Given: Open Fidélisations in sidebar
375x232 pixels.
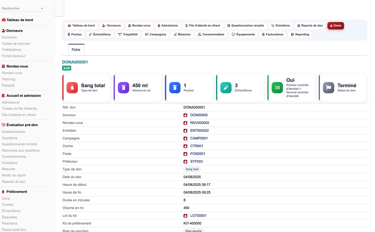Looking at the screenshot, I should pyautogui.click(x=11, y=50).
